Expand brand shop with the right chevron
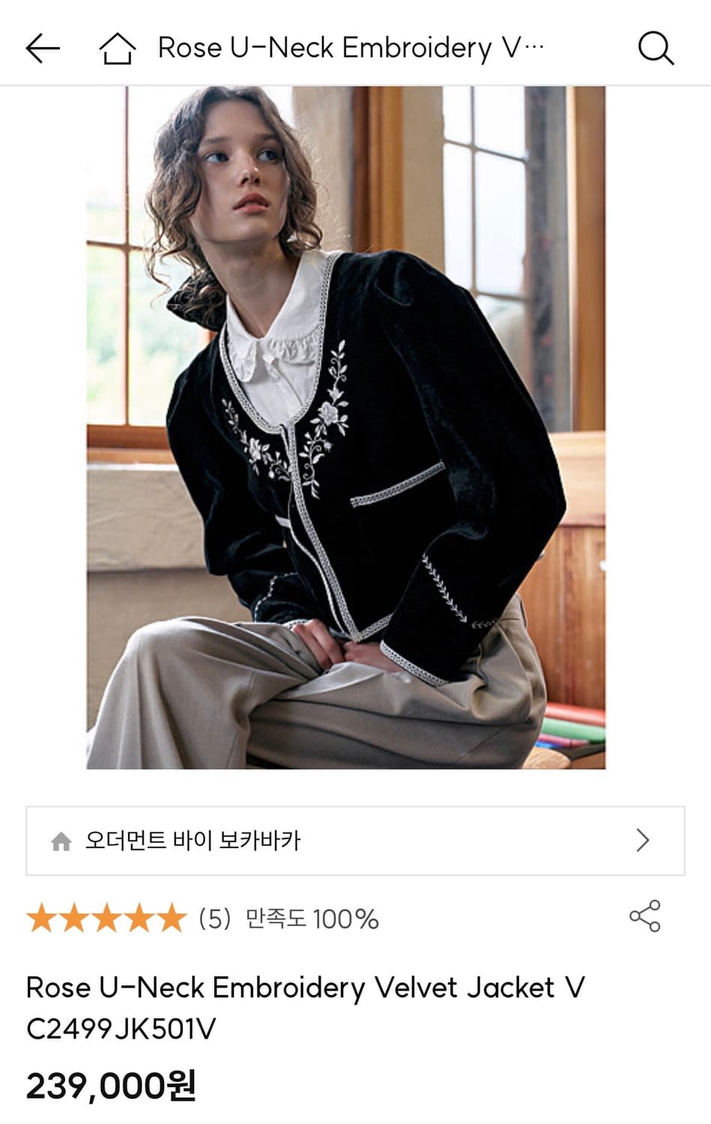 [x=643, y=840]
